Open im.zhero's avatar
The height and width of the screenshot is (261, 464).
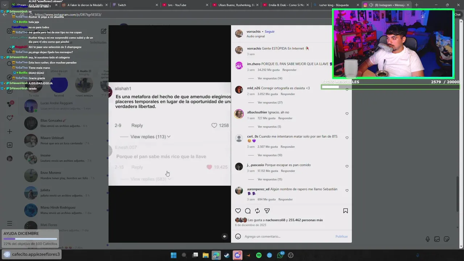(x=239, y=66)
